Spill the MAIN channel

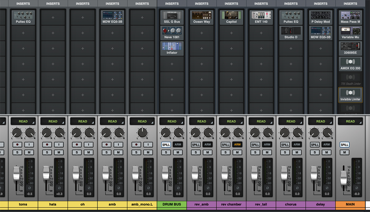[344, 145]
